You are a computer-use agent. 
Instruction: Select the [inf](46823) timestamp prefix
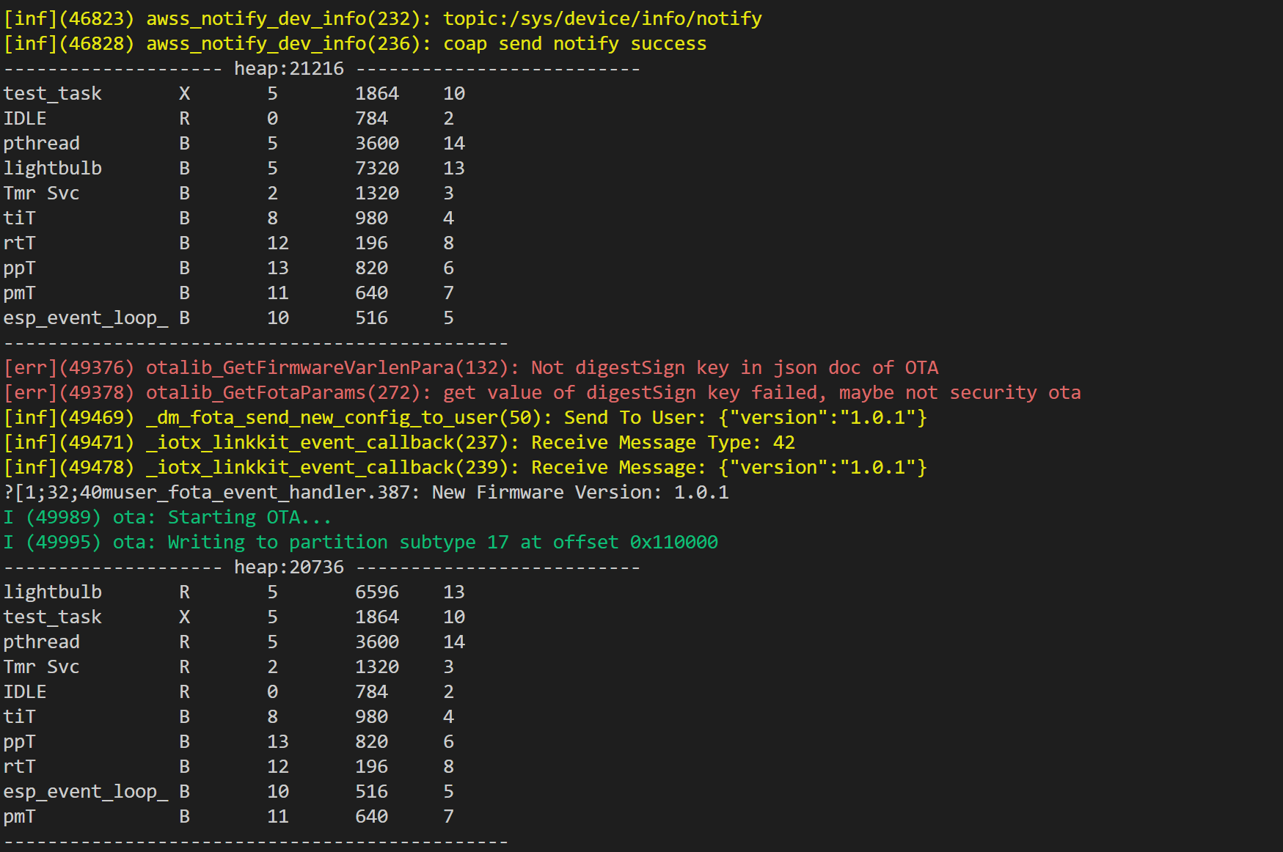pyautogui.click(x=69, y=19)
